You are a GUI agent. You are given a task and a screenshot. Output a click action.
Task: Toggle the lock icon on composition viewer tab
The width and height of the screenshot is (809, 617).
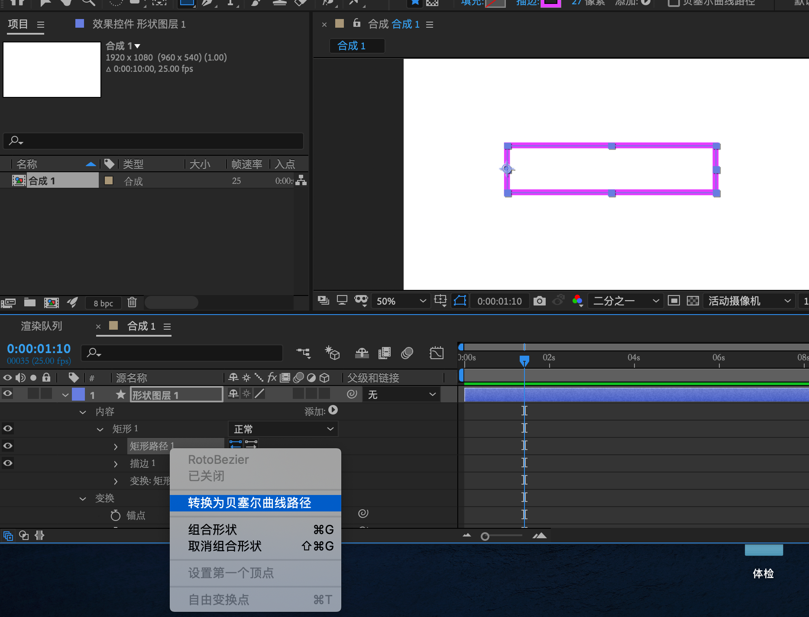[356, 23]
